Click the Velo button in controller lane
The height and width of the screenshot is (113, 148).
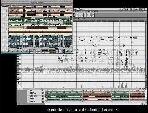[x=19, y=85]
